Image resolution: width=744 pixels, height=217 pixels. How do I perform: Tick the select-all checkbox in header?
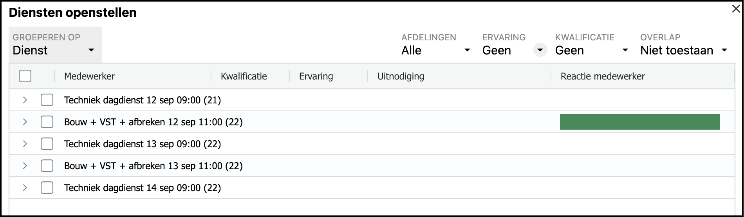click(25, 76)
